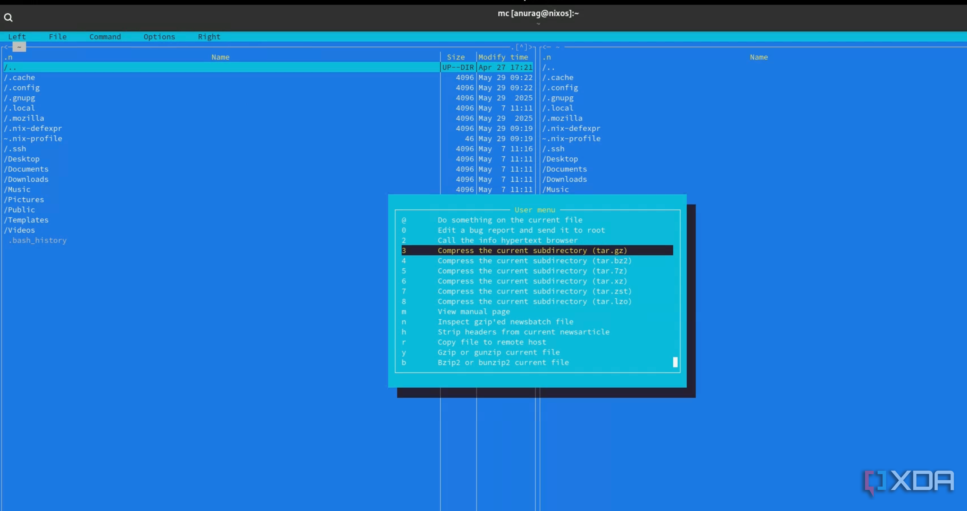Click the left panel history forward arrow
This screenshot has width=967, height=511.
530,47
